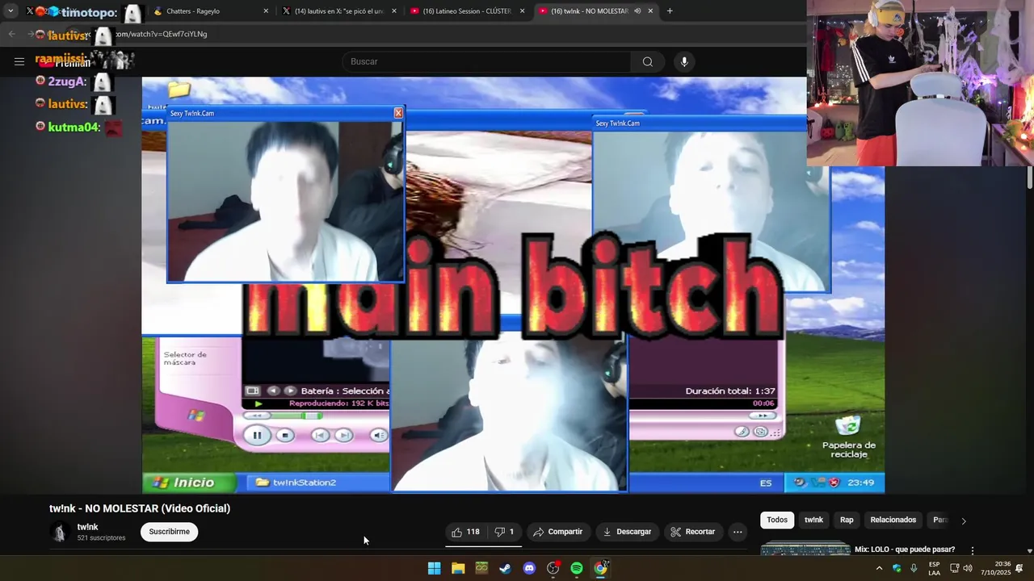Viewport: 1034px width, 581px height.
Task: Open tw!nk channel name link
Action: [87, 527]
